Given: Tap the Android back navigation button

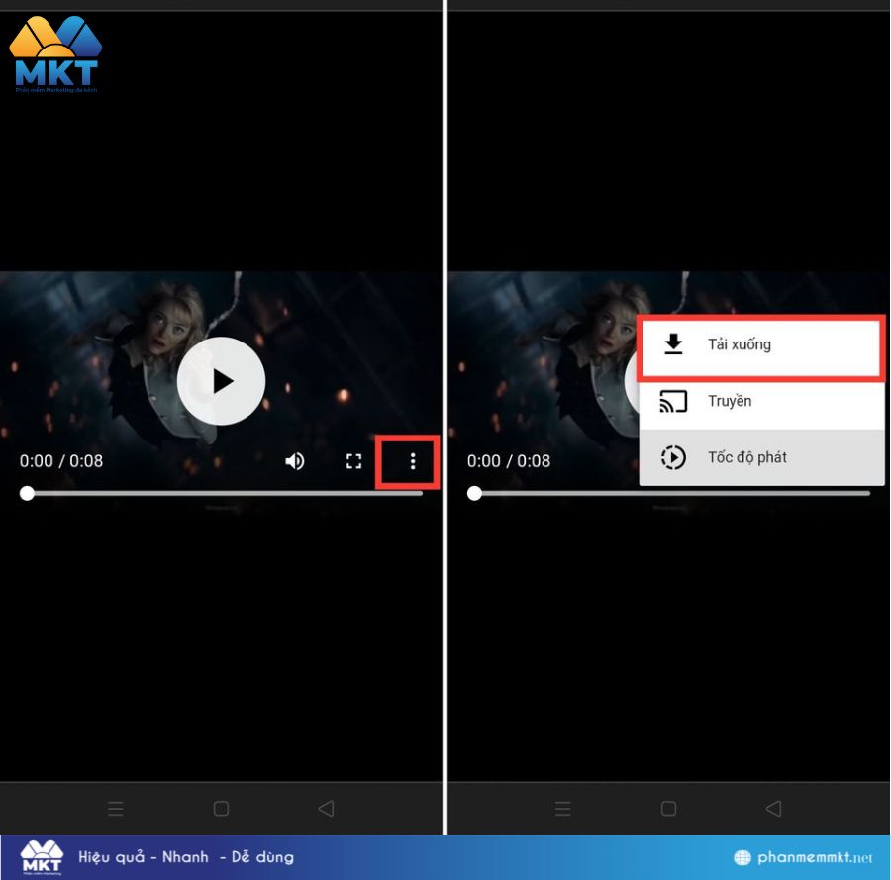Looking at the screenshot, I should tap(327, 809).
